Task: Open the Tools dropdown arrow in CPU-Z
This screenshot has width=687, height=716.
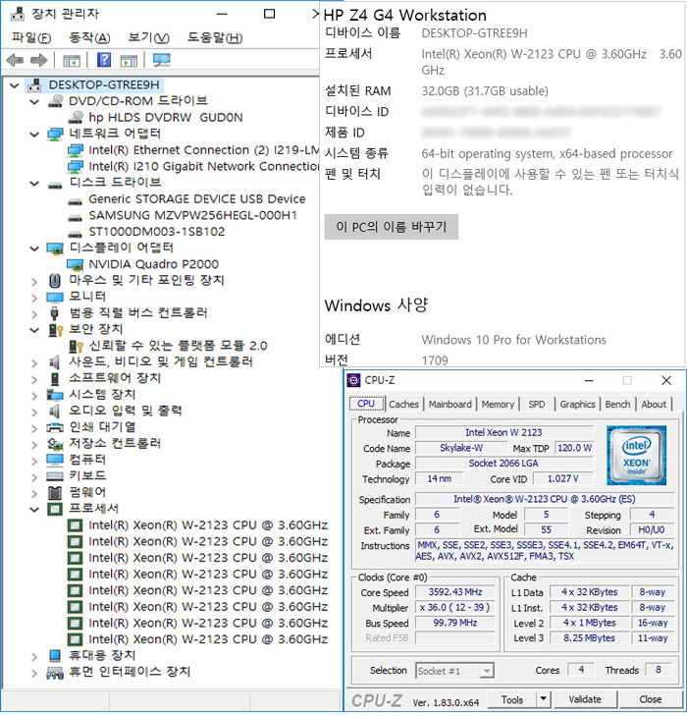Action: click(x=543, y=699)
